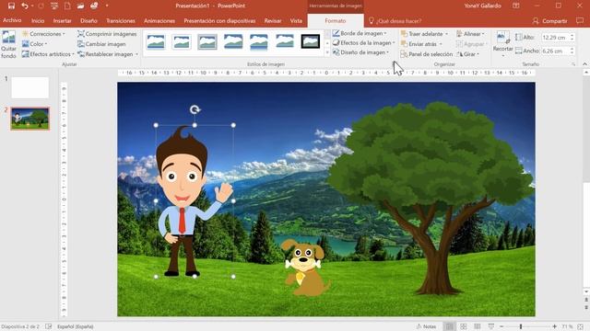Select the tree image on the slide

coord(431,199)
